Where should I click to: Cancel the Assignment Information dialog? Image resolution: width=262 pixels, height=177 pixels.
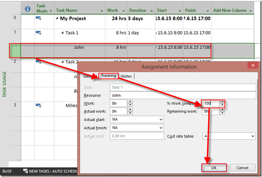click(x=242, y=168)
